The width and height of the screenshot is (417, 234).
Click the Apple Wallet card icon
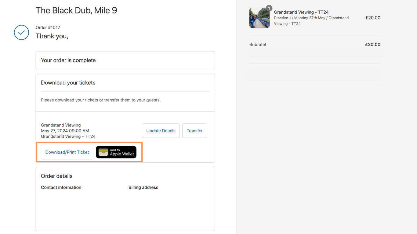[103, 152]
